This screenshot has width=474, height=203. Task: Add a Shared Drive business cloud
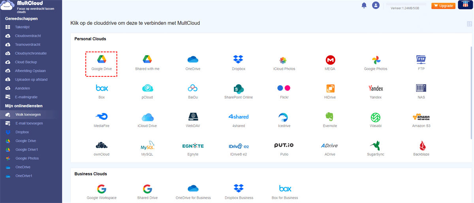coord(147,192)
